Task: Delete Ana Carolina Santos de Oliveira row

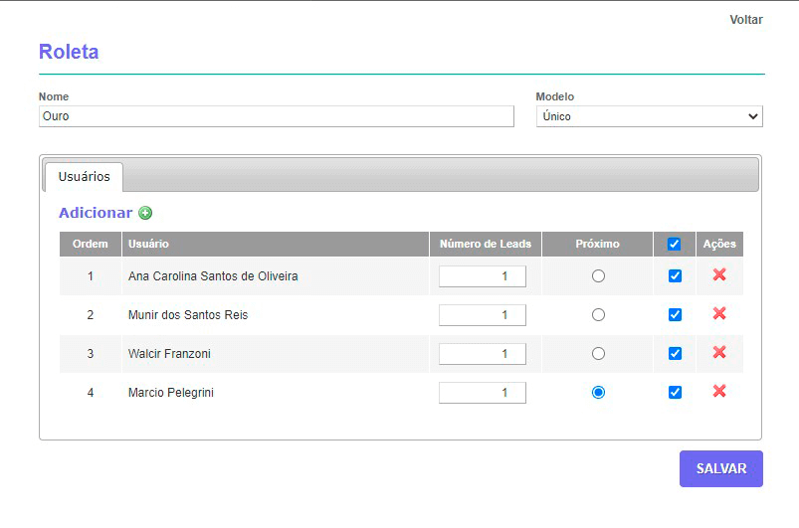Action: pyautogui.click(x=719, y=275)
